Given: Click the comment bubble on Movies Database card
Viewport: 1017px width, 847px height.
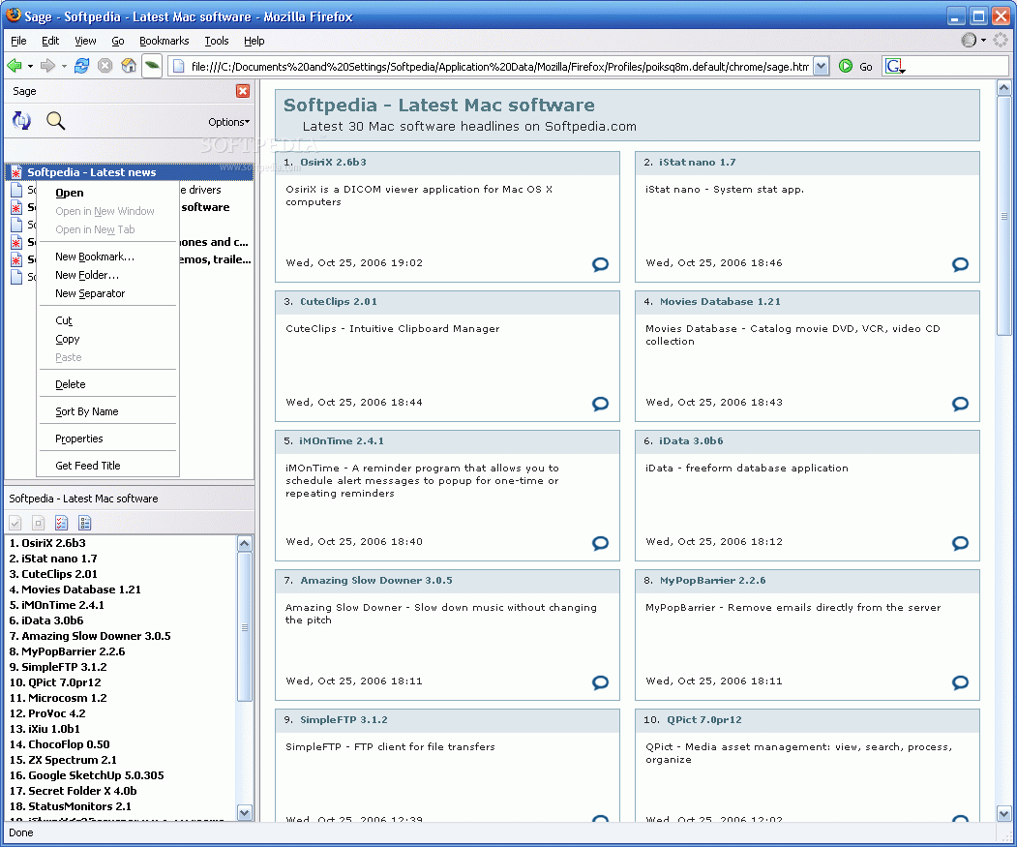Looking at the screenshot, I should point(960,404).
